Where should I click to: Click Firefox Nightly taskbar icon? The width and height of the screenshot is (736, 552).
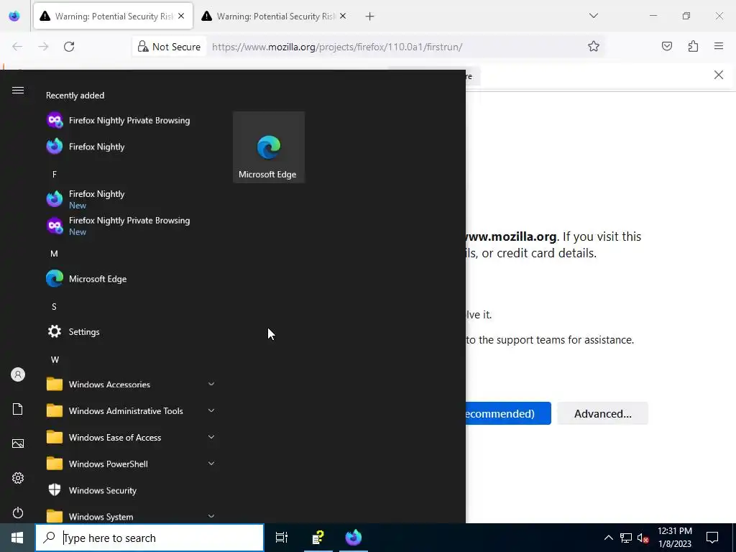[354, 538]
